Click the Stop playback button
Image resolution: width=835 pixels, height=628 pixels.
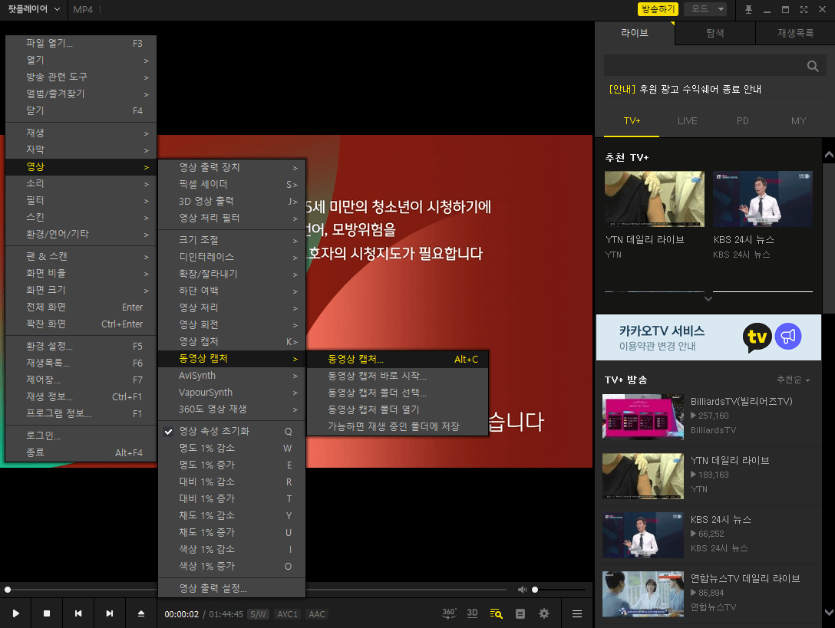47,613
